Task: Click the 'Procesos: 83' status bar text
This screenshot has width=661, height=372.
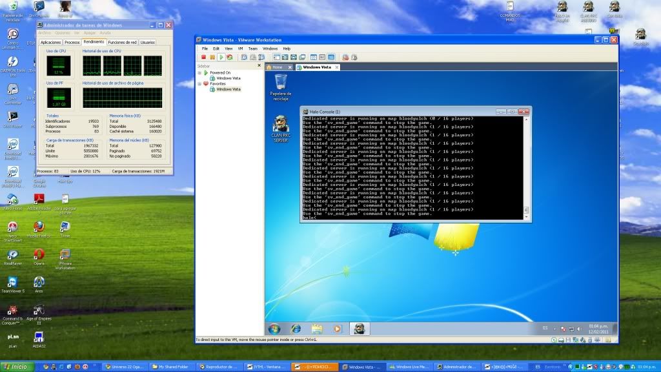Action: pyautogui.click(x=48, y=171)
